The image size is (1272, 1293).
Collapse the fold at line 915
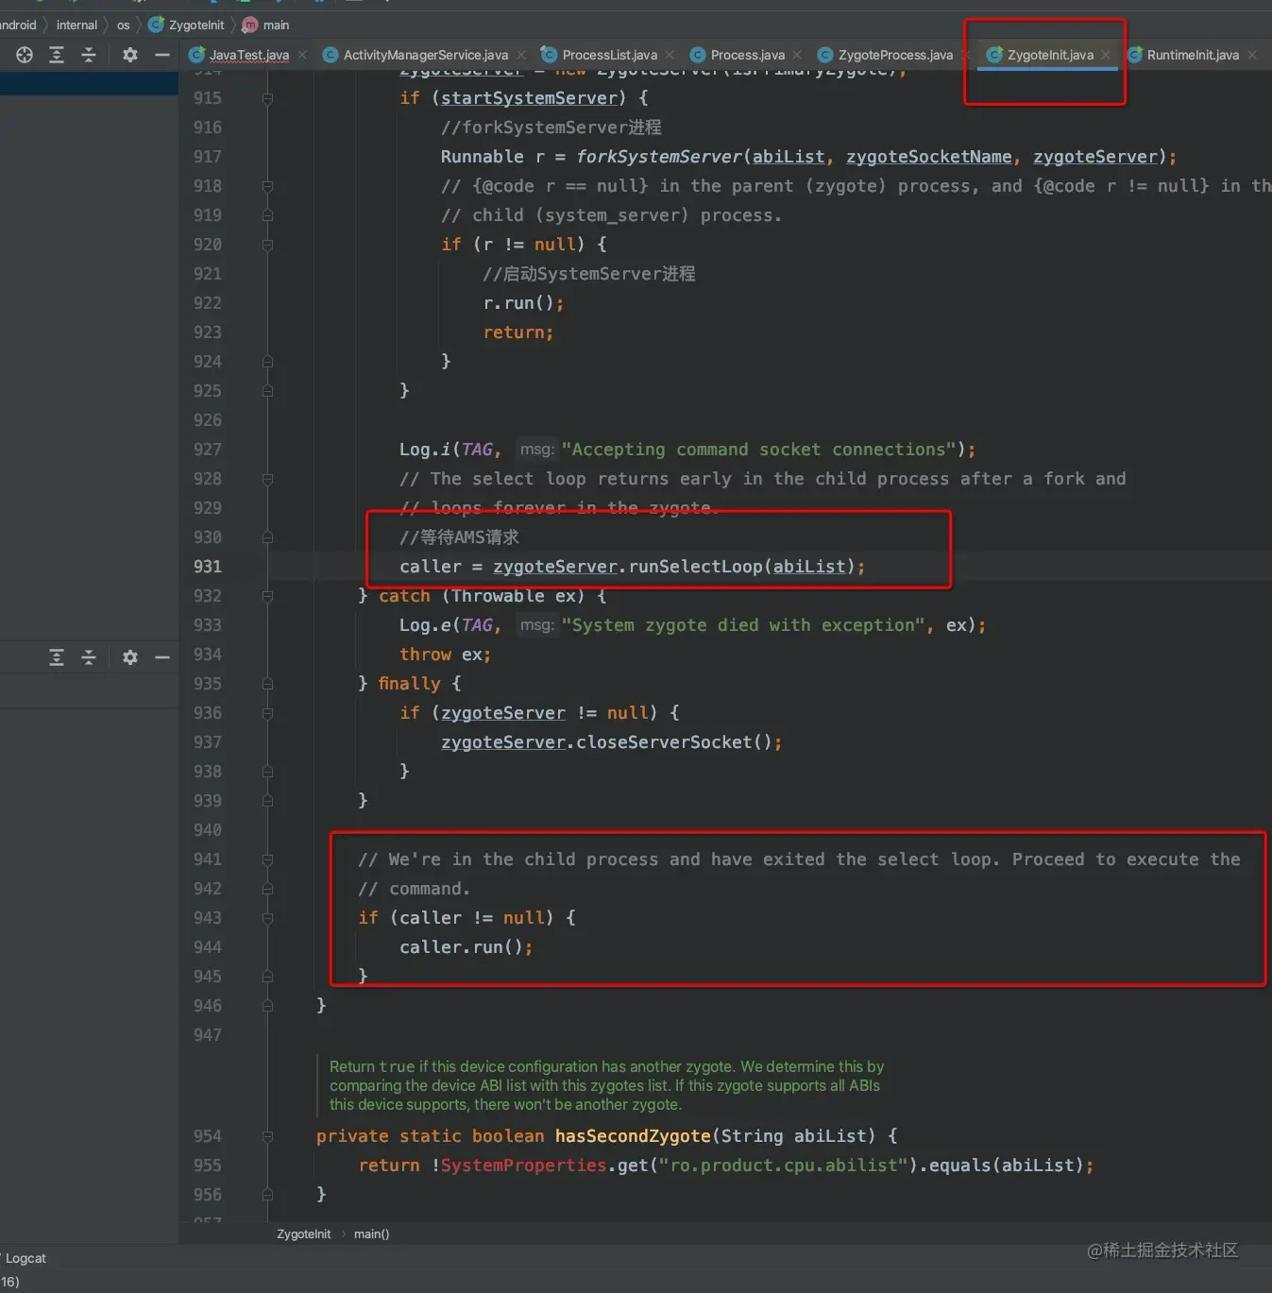[x=267, y=98]
